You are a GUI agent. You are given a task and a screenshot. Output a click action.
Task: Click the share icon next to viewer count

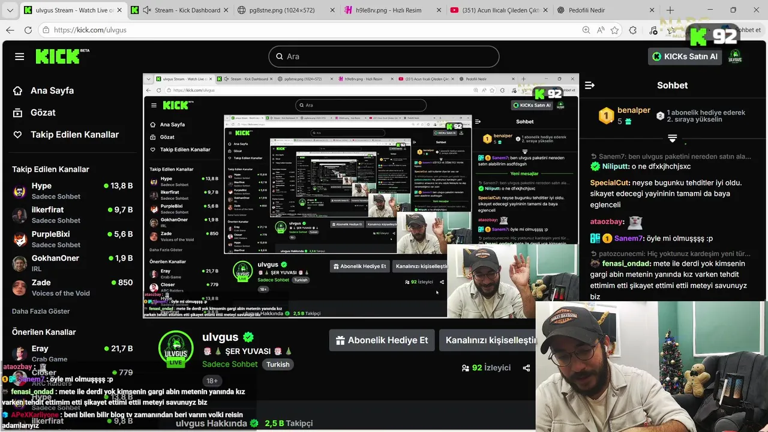point(526,368)
